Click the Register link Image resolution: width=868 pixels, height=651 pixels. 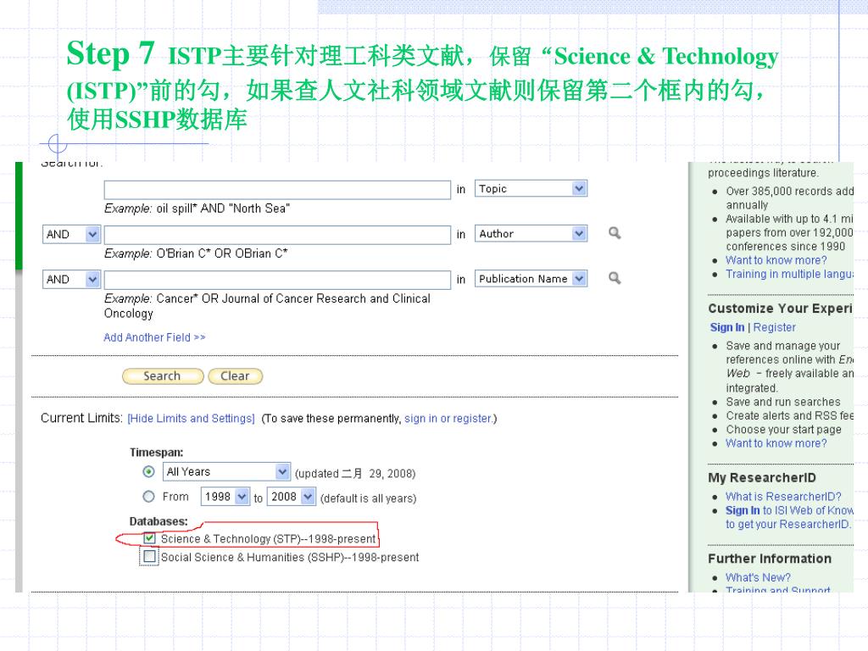[x=774, y=327]
